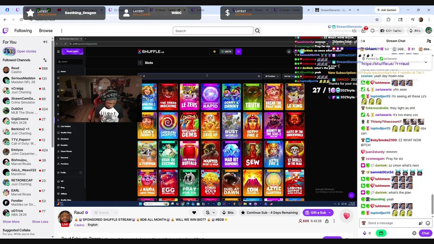The height and width of the screenshot is (244, 434).
Task: Click the Bits balance diamond in chat
Action: coord(365,233)
